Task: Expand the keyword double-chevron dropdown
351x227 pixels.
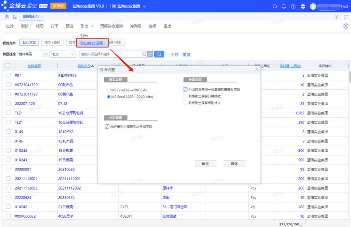Action: tap(150, 54)
